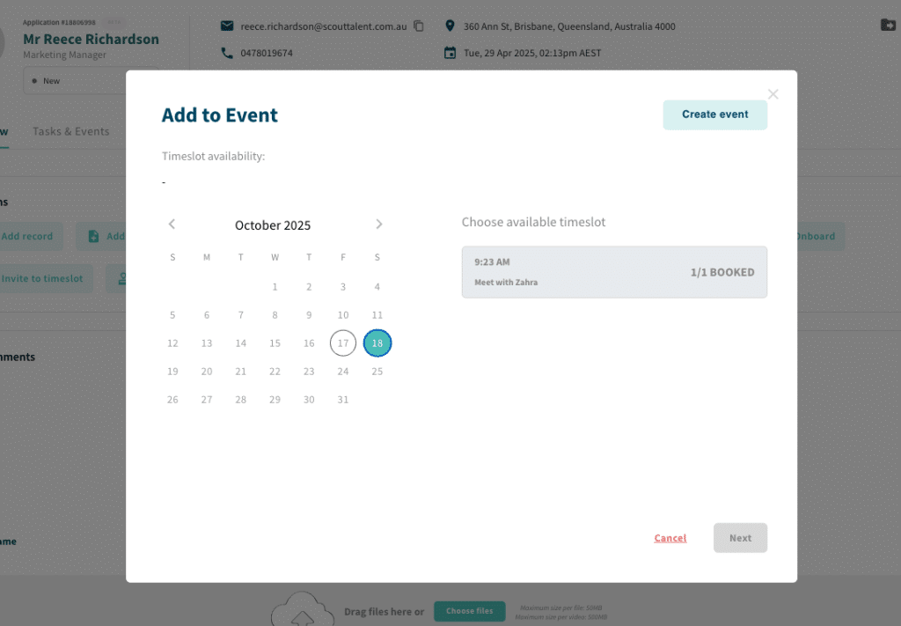Close the Add to Event dialog

pos(773,94)
